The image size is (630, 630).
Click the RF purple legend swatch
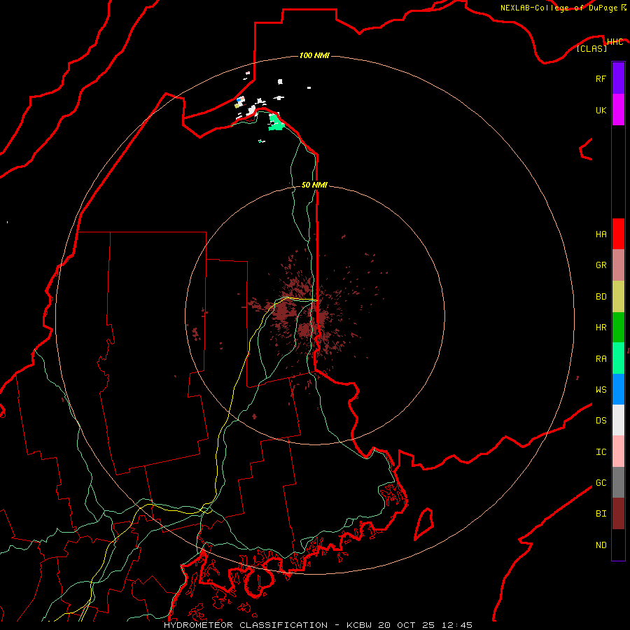(x=618, y=78)
